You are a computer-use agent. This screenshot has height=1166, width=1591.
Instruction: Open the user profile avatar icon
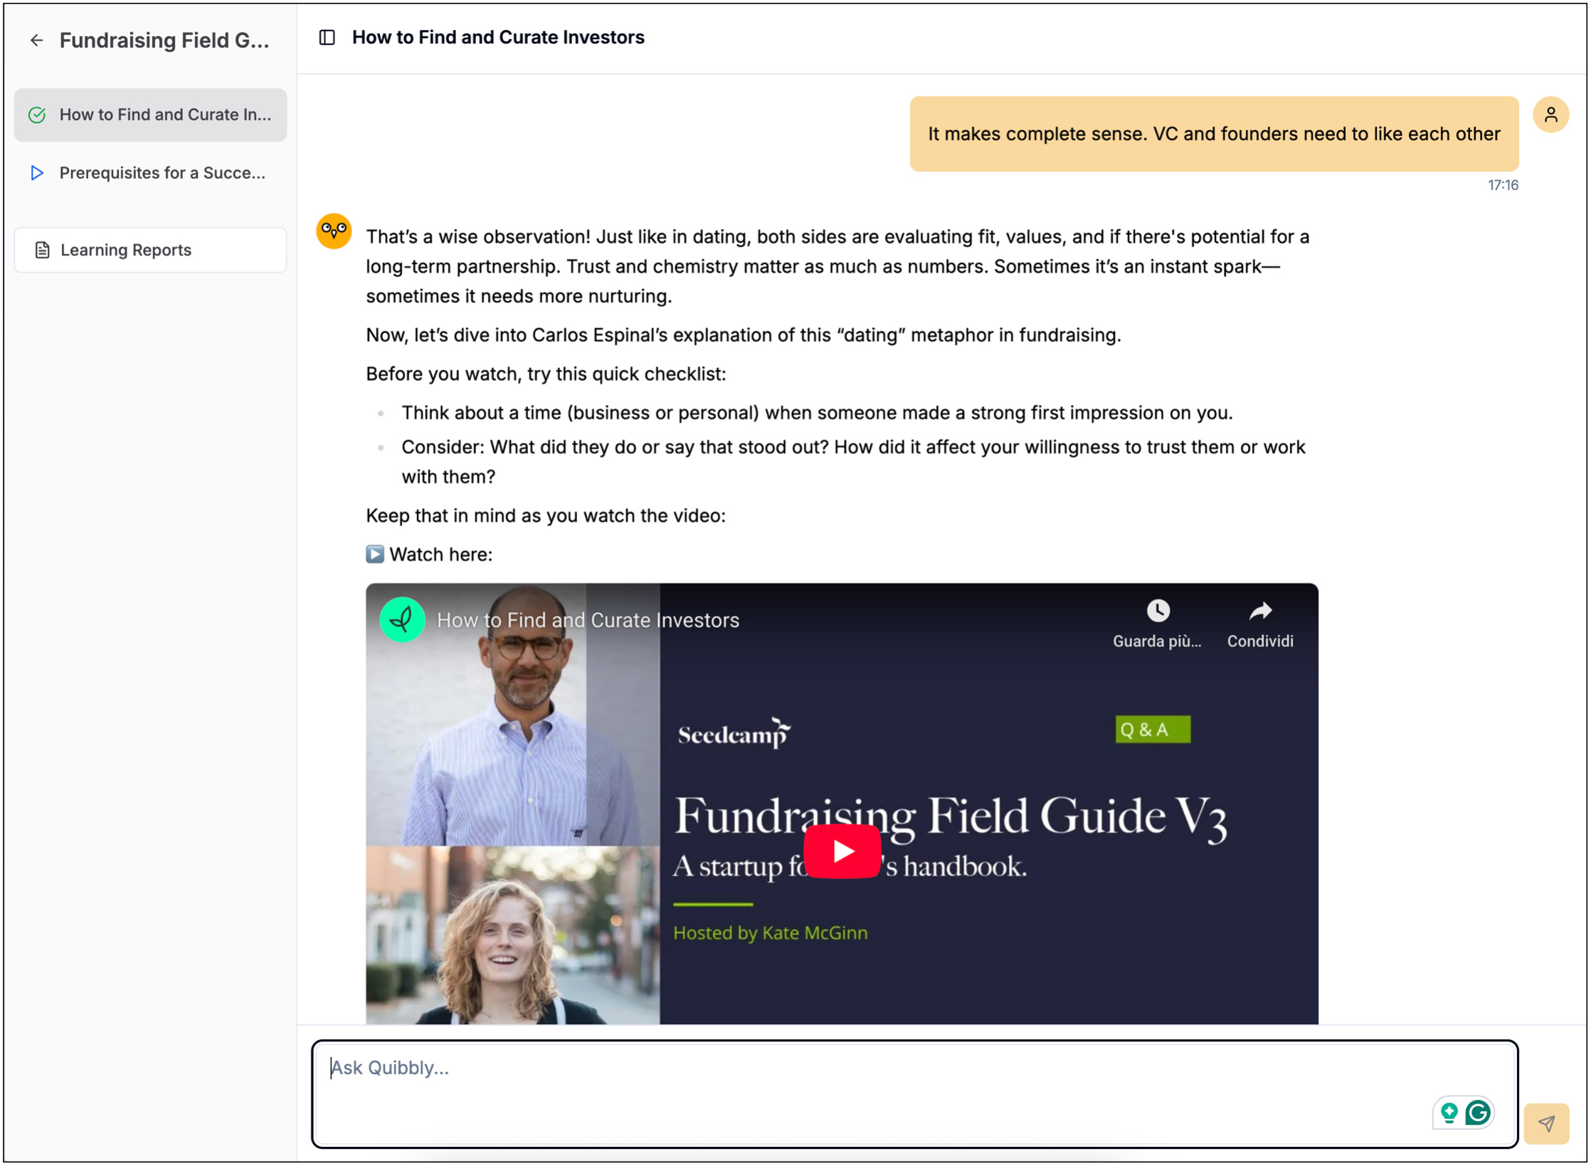click(x=1550, y=115)
